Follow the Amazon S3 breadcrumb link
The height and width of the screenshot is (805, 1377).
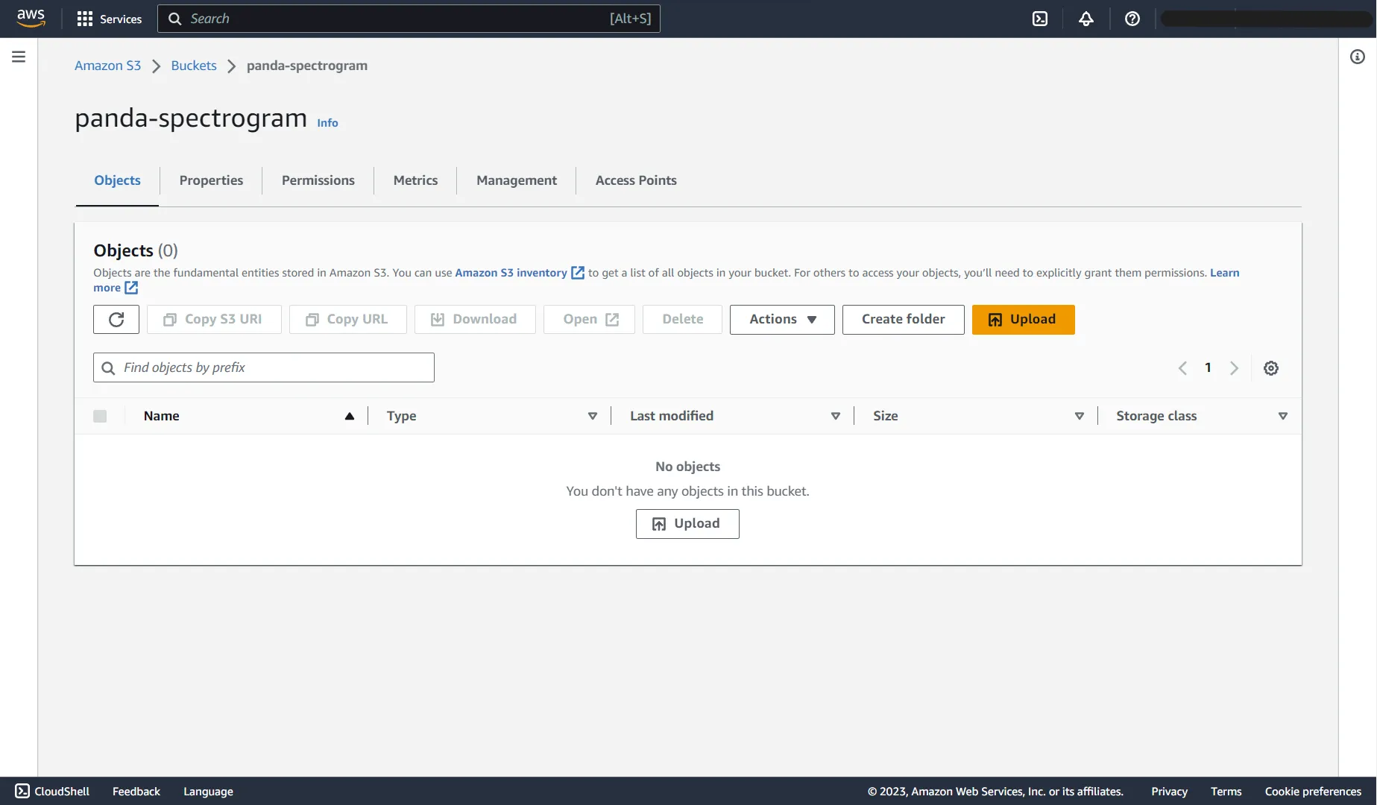pyautogui.click(x=107, y=66)
